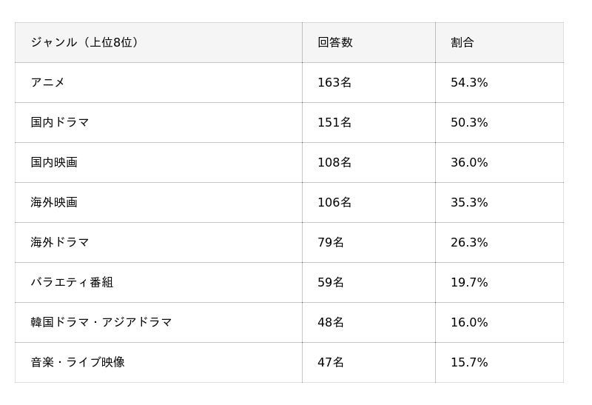Select the 国内映画 row label
The width and height of the screenshot is (592, 405).
pyautogui.click(x=54, y=163)
